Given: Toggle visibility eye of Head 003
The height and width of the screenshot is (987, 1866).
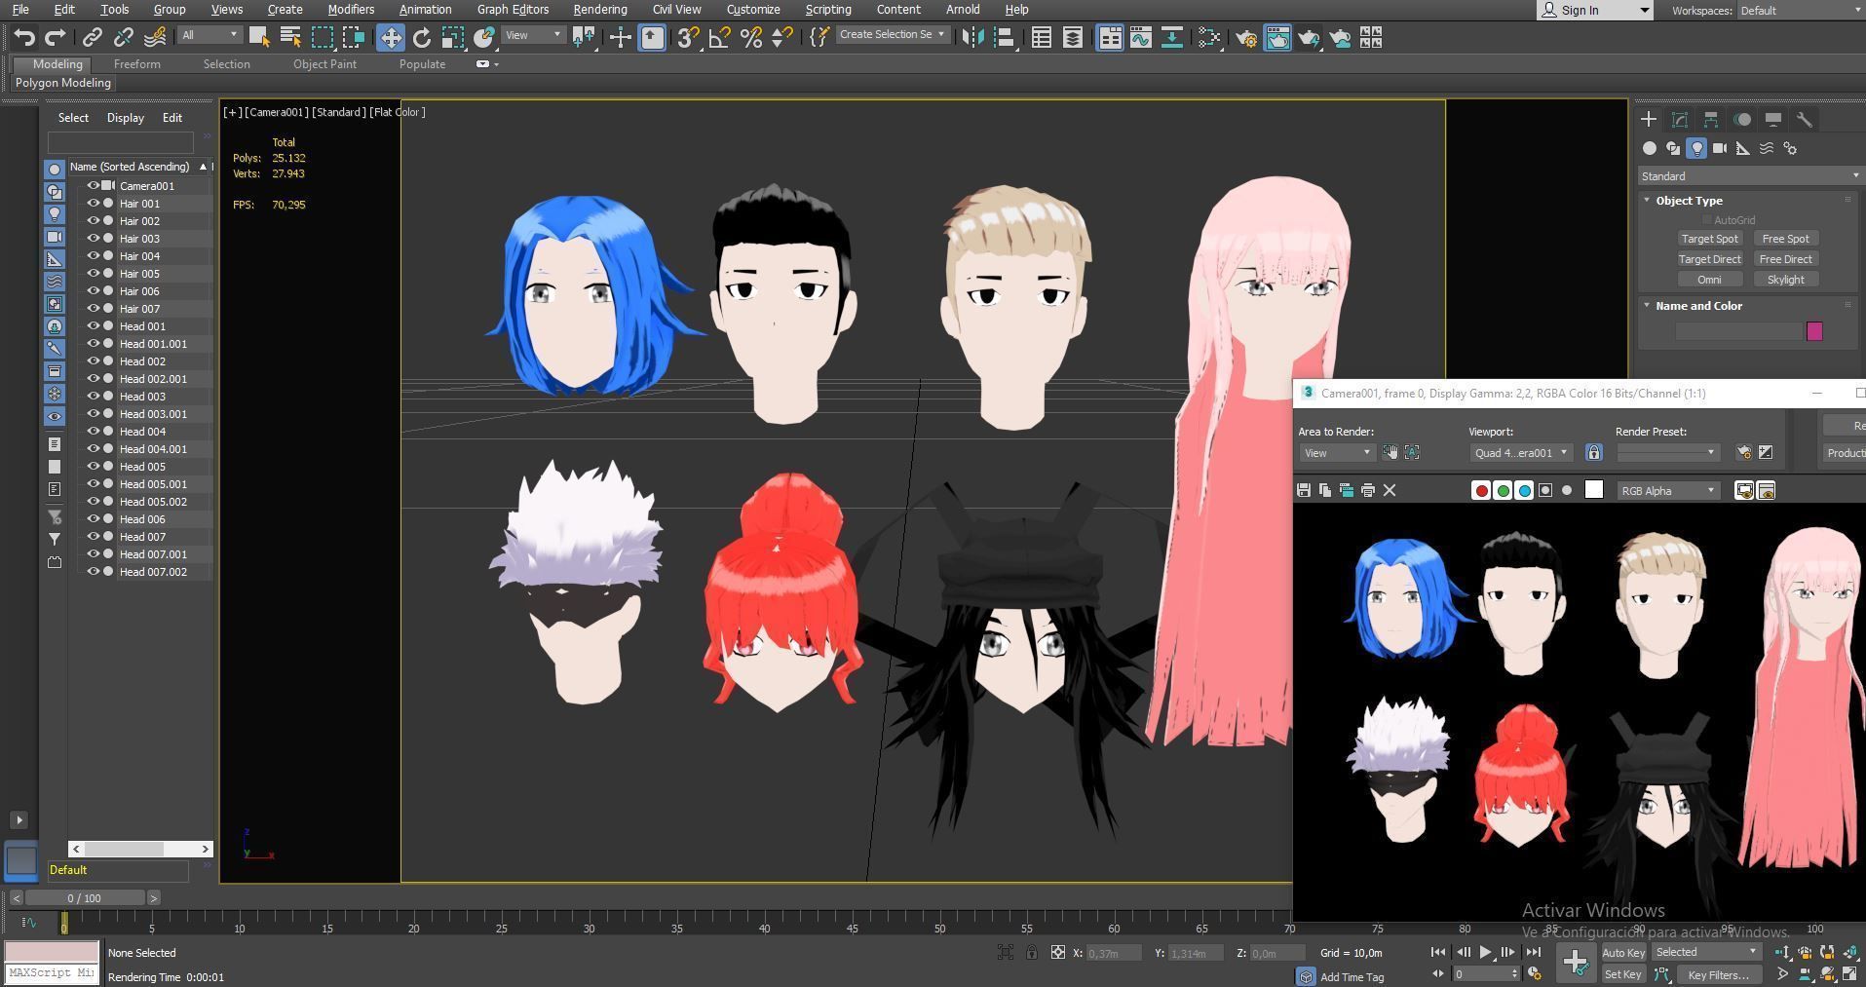Looking at the screenshot, I should 95,397.
